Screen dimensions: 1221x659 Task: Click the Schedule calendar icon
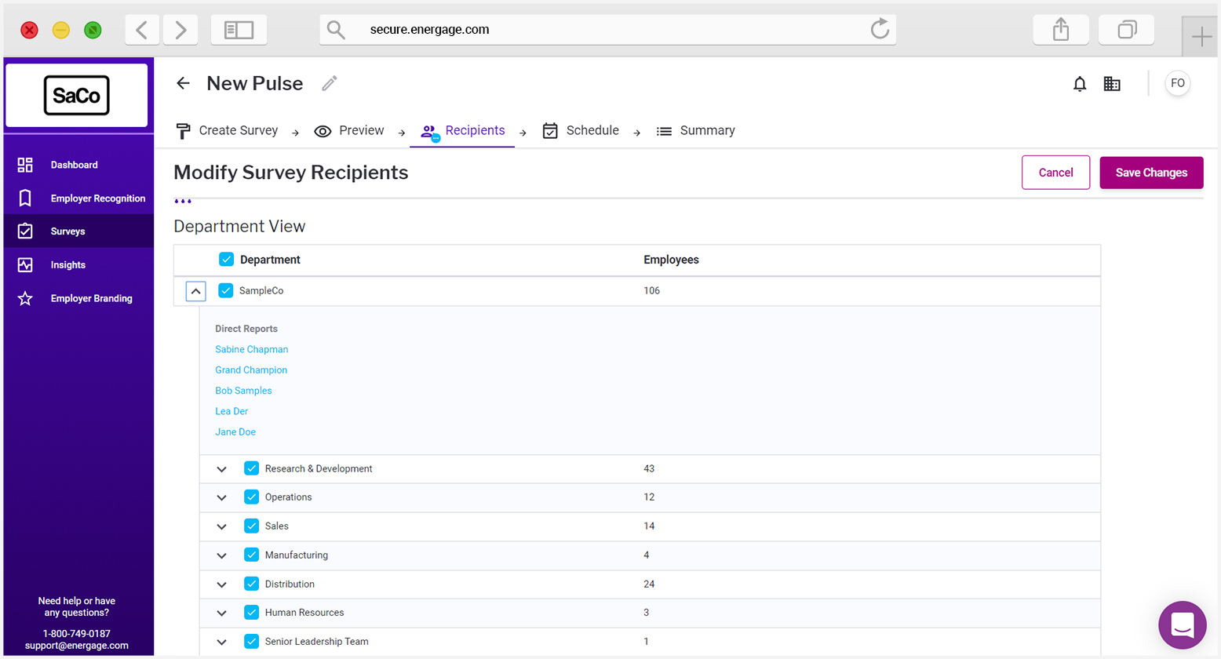tap(551, 131)
